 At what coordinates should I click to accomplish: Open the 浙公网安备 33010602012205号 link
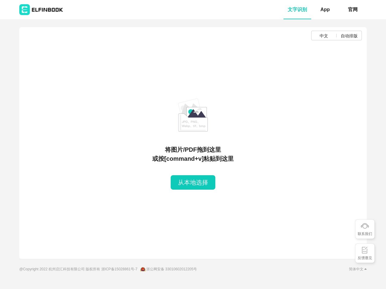pos(171,269)
